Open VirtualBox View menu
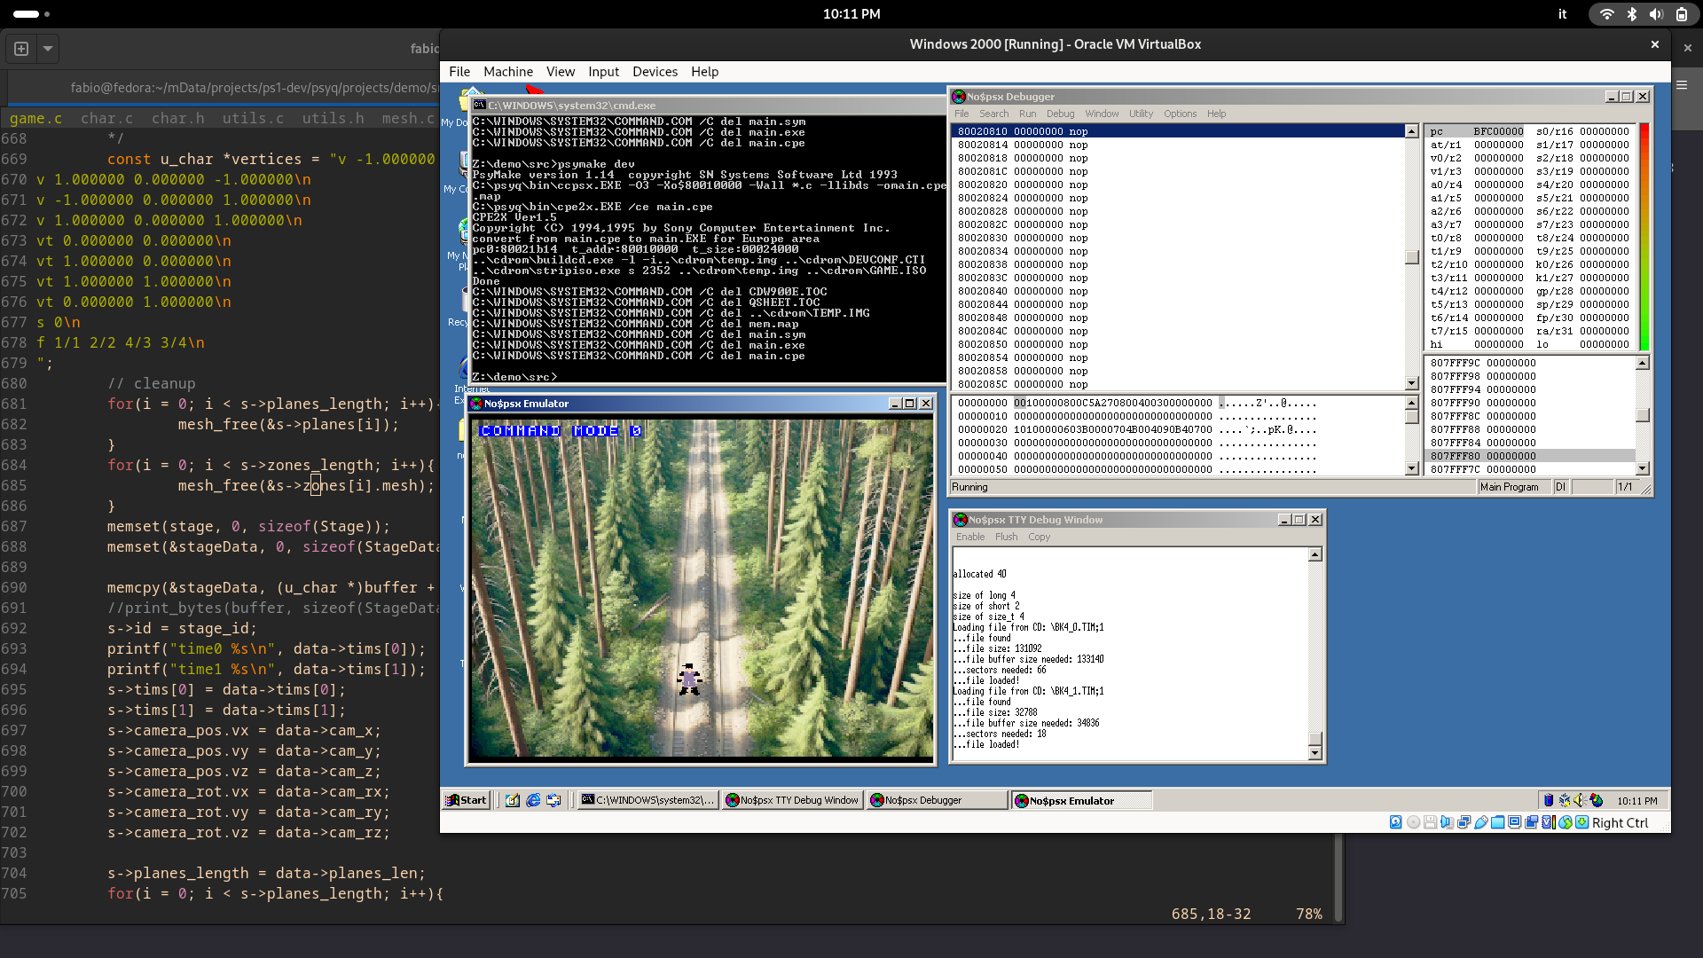Viewport: 1703px width, 958px height. coord(561,72)
